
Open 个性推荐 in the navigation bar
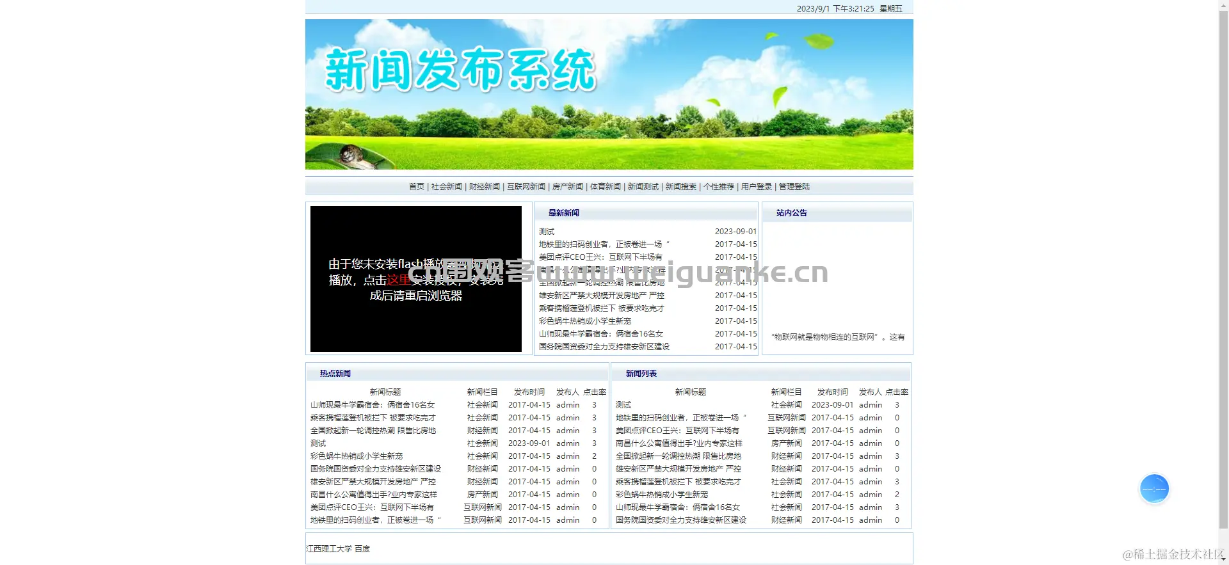click(719, 187)
